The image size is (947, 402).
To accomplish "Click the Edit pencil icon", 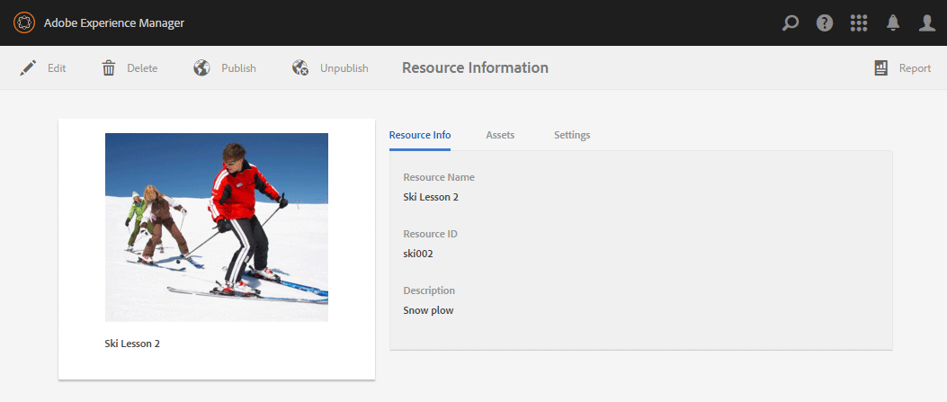I will pos(28,68).
